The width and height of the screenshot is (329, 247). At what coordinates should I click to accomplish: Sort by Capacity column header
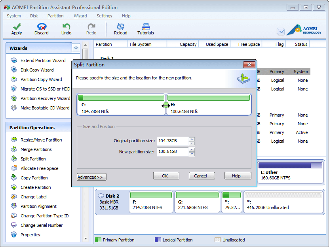tap(183, 44)
